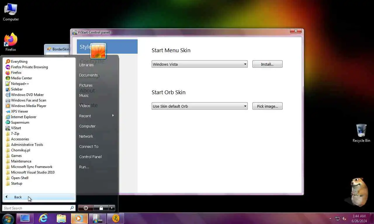Expand Microsoft Visual Studio 2010 folder
The height and width of the screenshot is (224, 374).
click(30, 172)
